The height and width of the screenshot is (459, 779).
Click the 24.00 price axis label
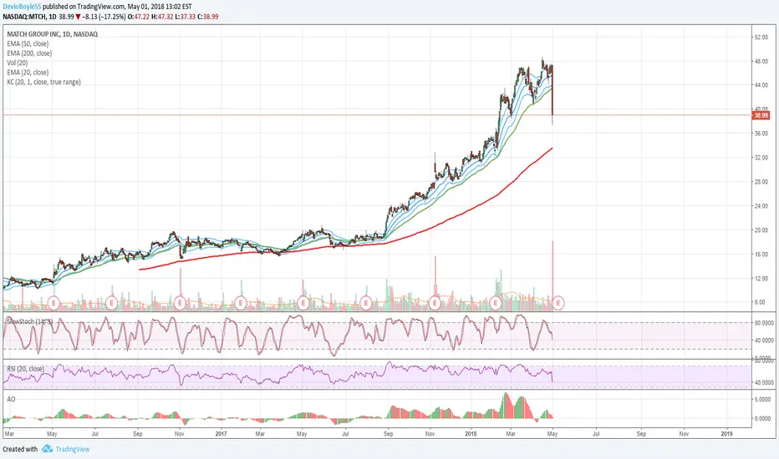pos(761,206)
